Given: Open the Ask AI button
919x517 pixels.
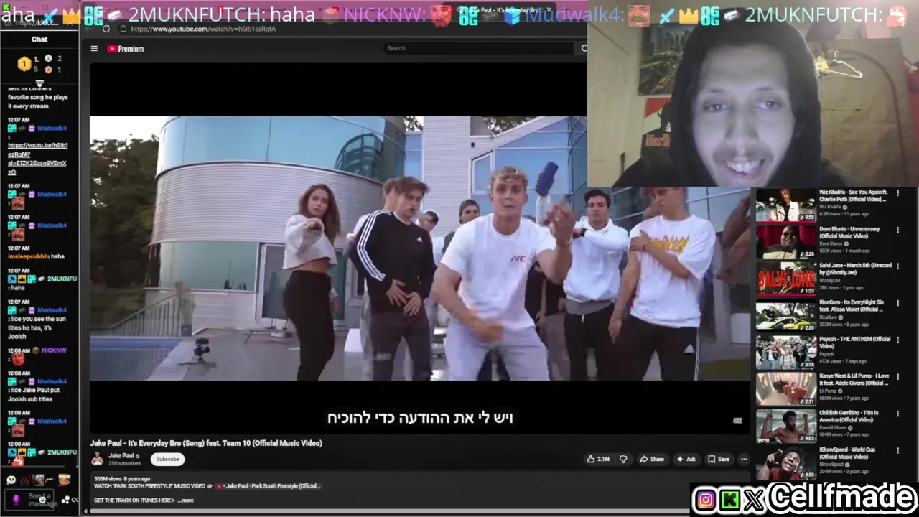Looking at the screenshot, I should (686, 459).
